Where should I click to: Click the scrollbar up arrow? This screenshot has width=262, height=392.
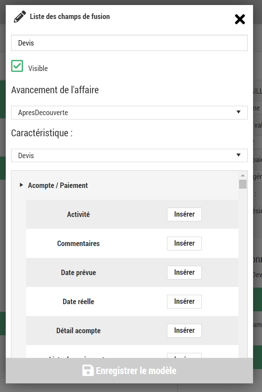[243, 175]
